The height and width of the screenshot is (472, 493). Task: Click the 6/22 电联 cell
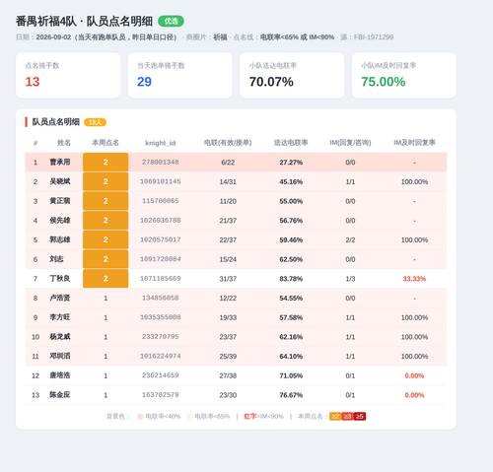(x=228, y=163)
